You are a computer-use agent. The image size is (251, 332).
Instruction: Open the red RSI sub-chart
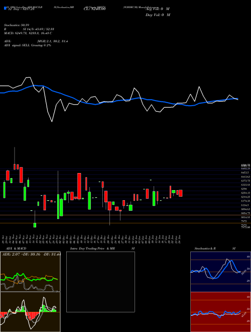point(220,312)
